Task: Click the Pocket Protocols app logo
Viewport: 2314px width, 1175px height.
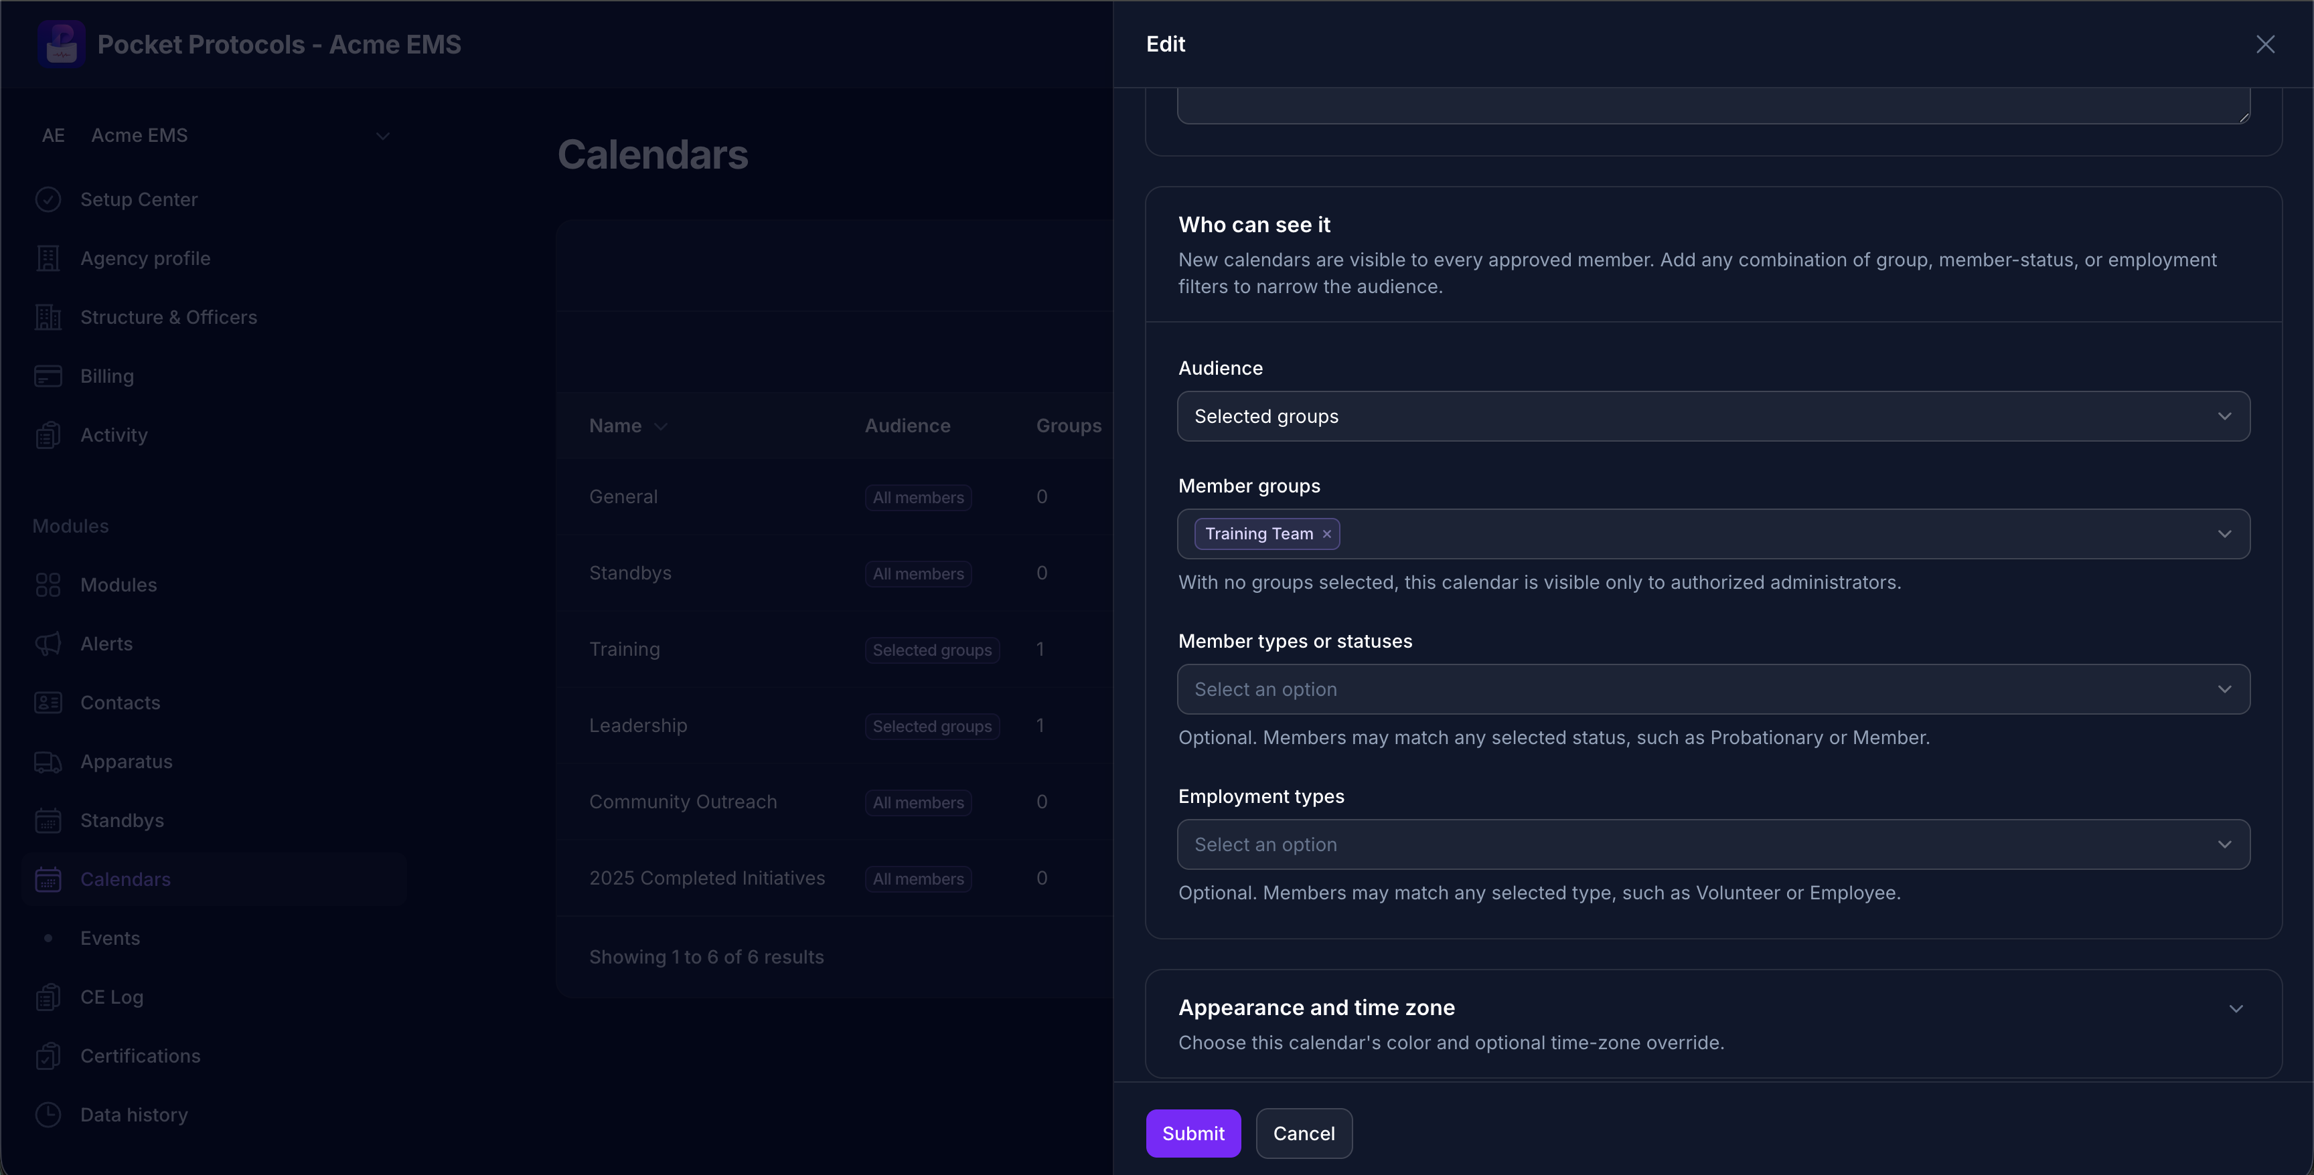Action: click(x=61, y=44)
